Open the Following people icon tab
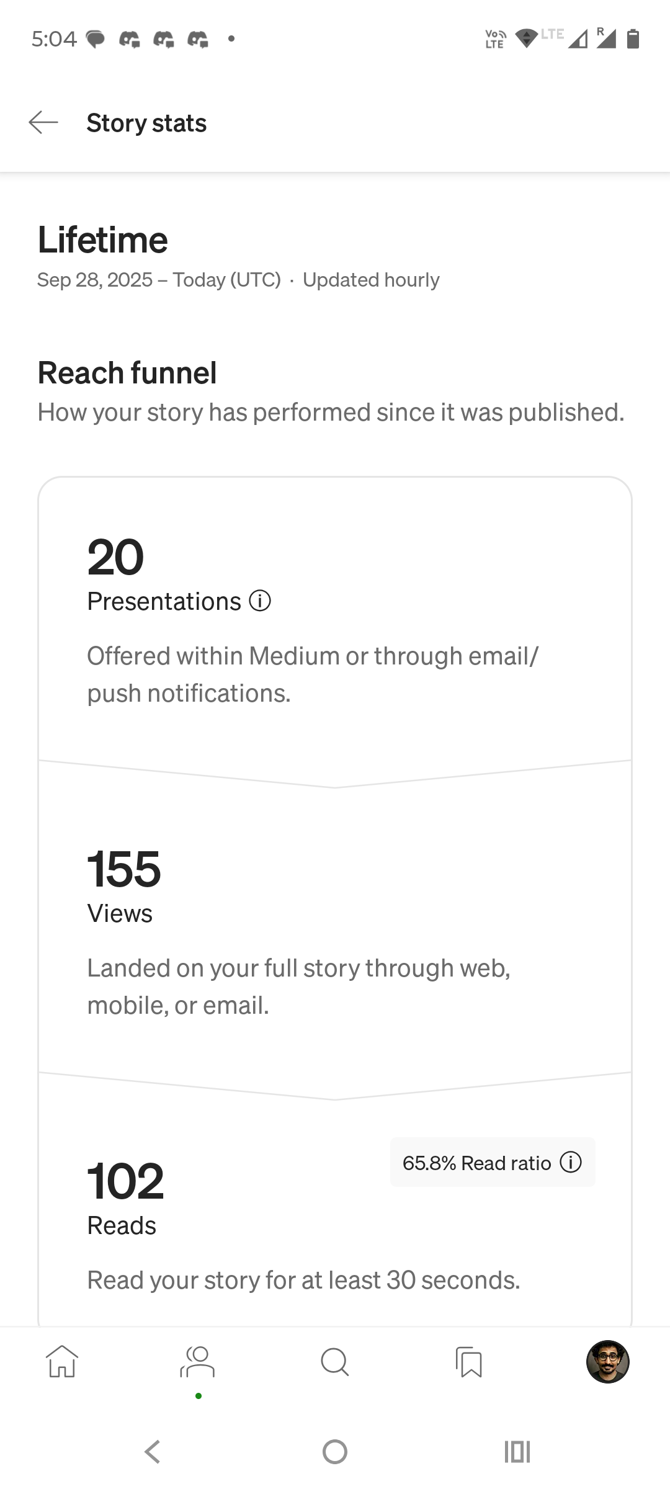 tap(198, 1361)
